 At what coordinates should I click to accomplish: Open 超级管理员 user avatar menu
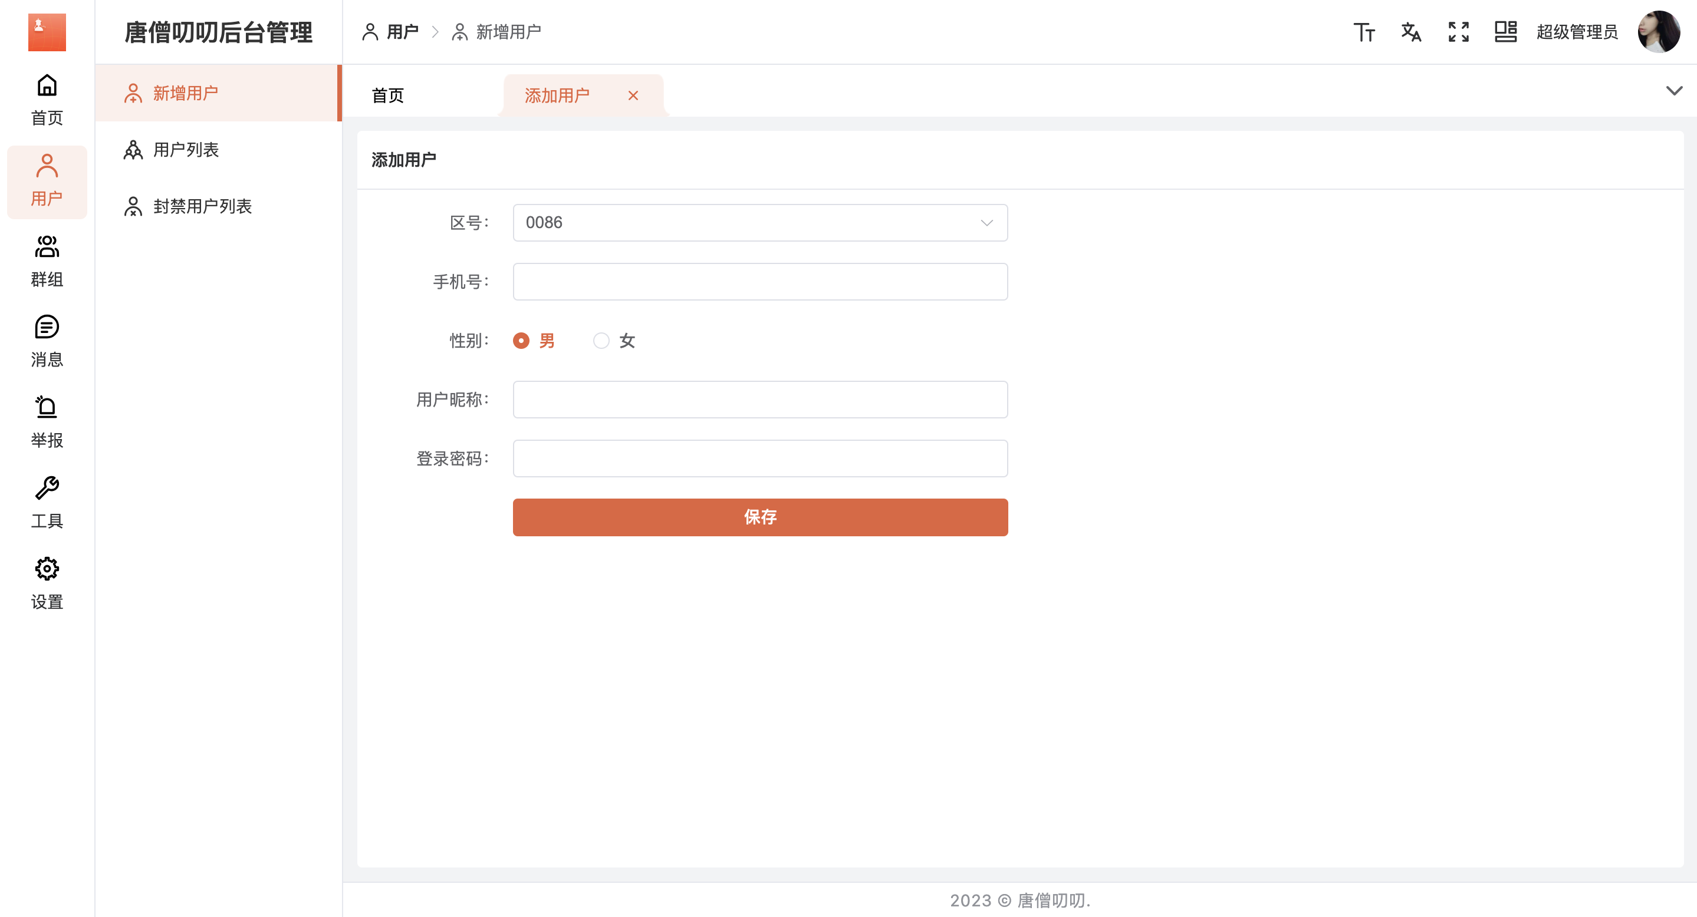pyautogui.click(x=1658, y=32)
